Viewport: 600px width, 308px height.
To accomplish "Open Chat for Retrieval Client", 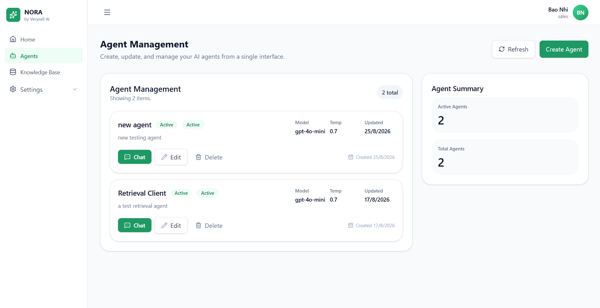I will pos(135,225).
